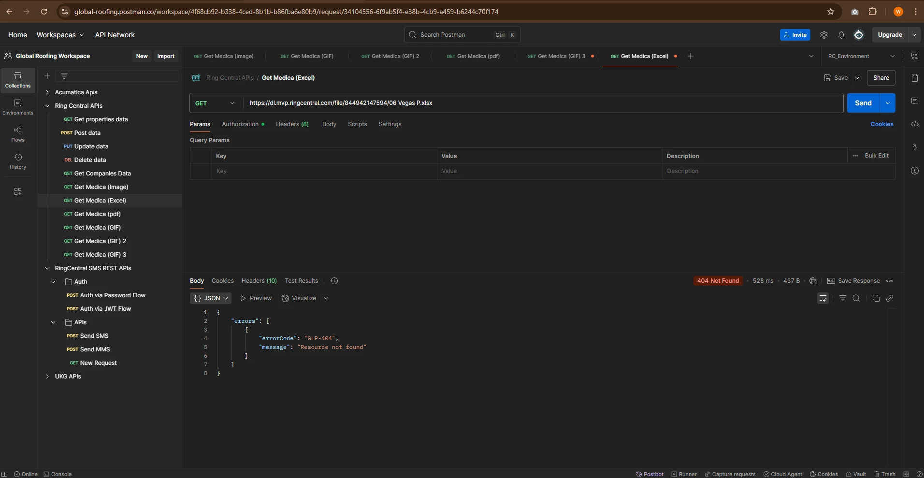Open the Send button dropdown arrow
This screenshot has width=924, height=478.
tap(888, 103)
